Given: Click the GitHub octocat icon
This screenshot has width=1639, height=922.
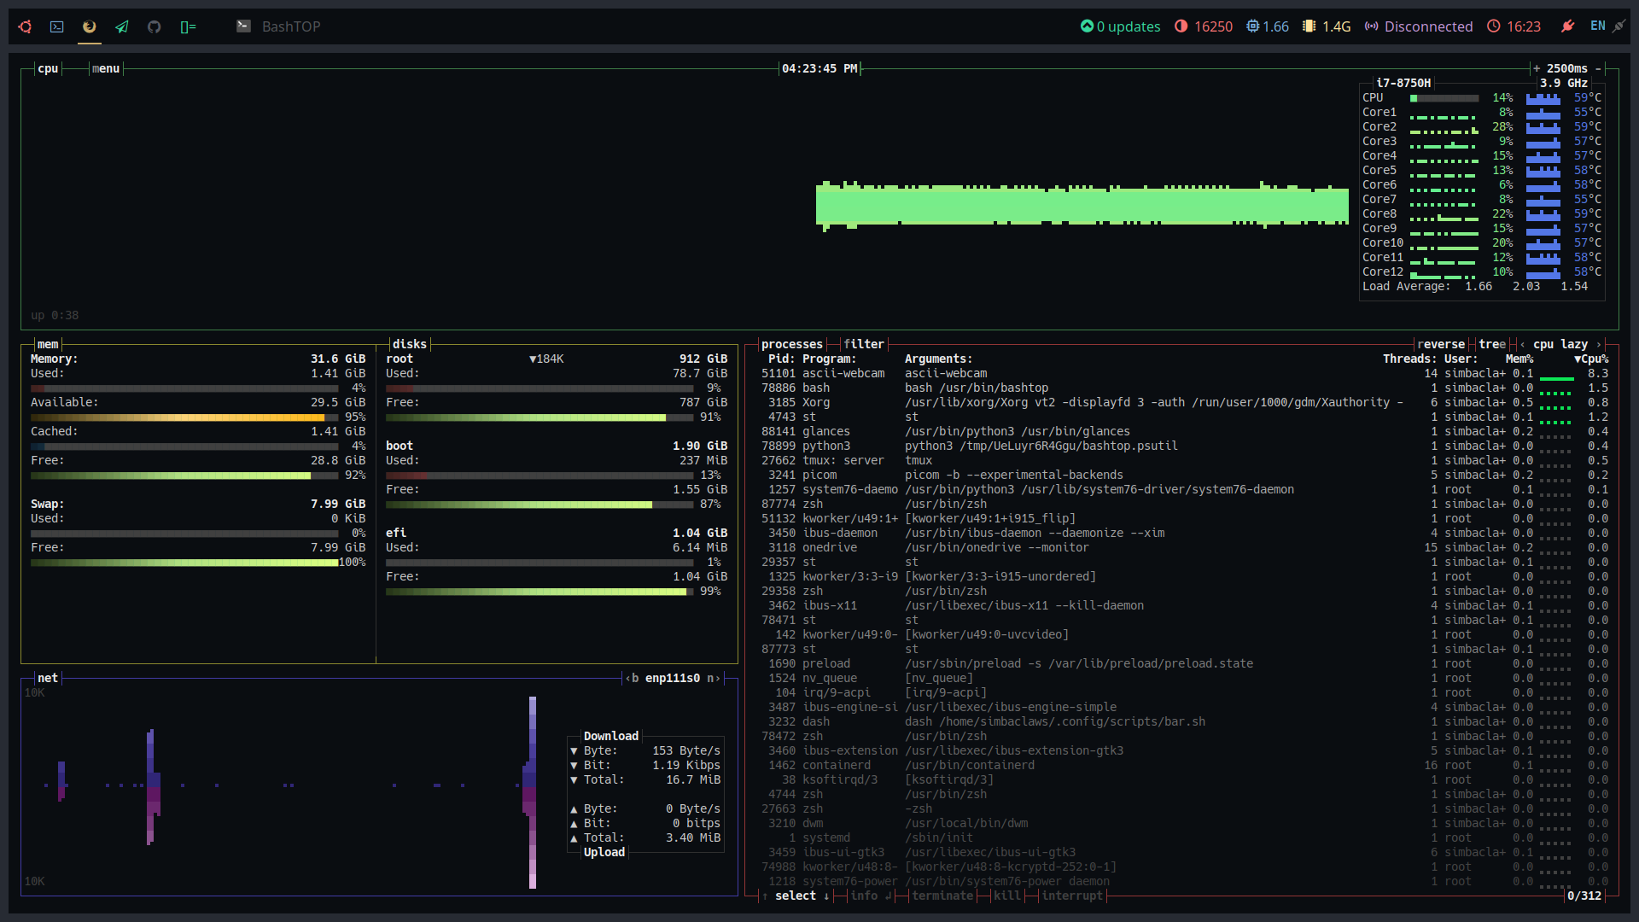Looking at the screenshot, I should [154, 26].
